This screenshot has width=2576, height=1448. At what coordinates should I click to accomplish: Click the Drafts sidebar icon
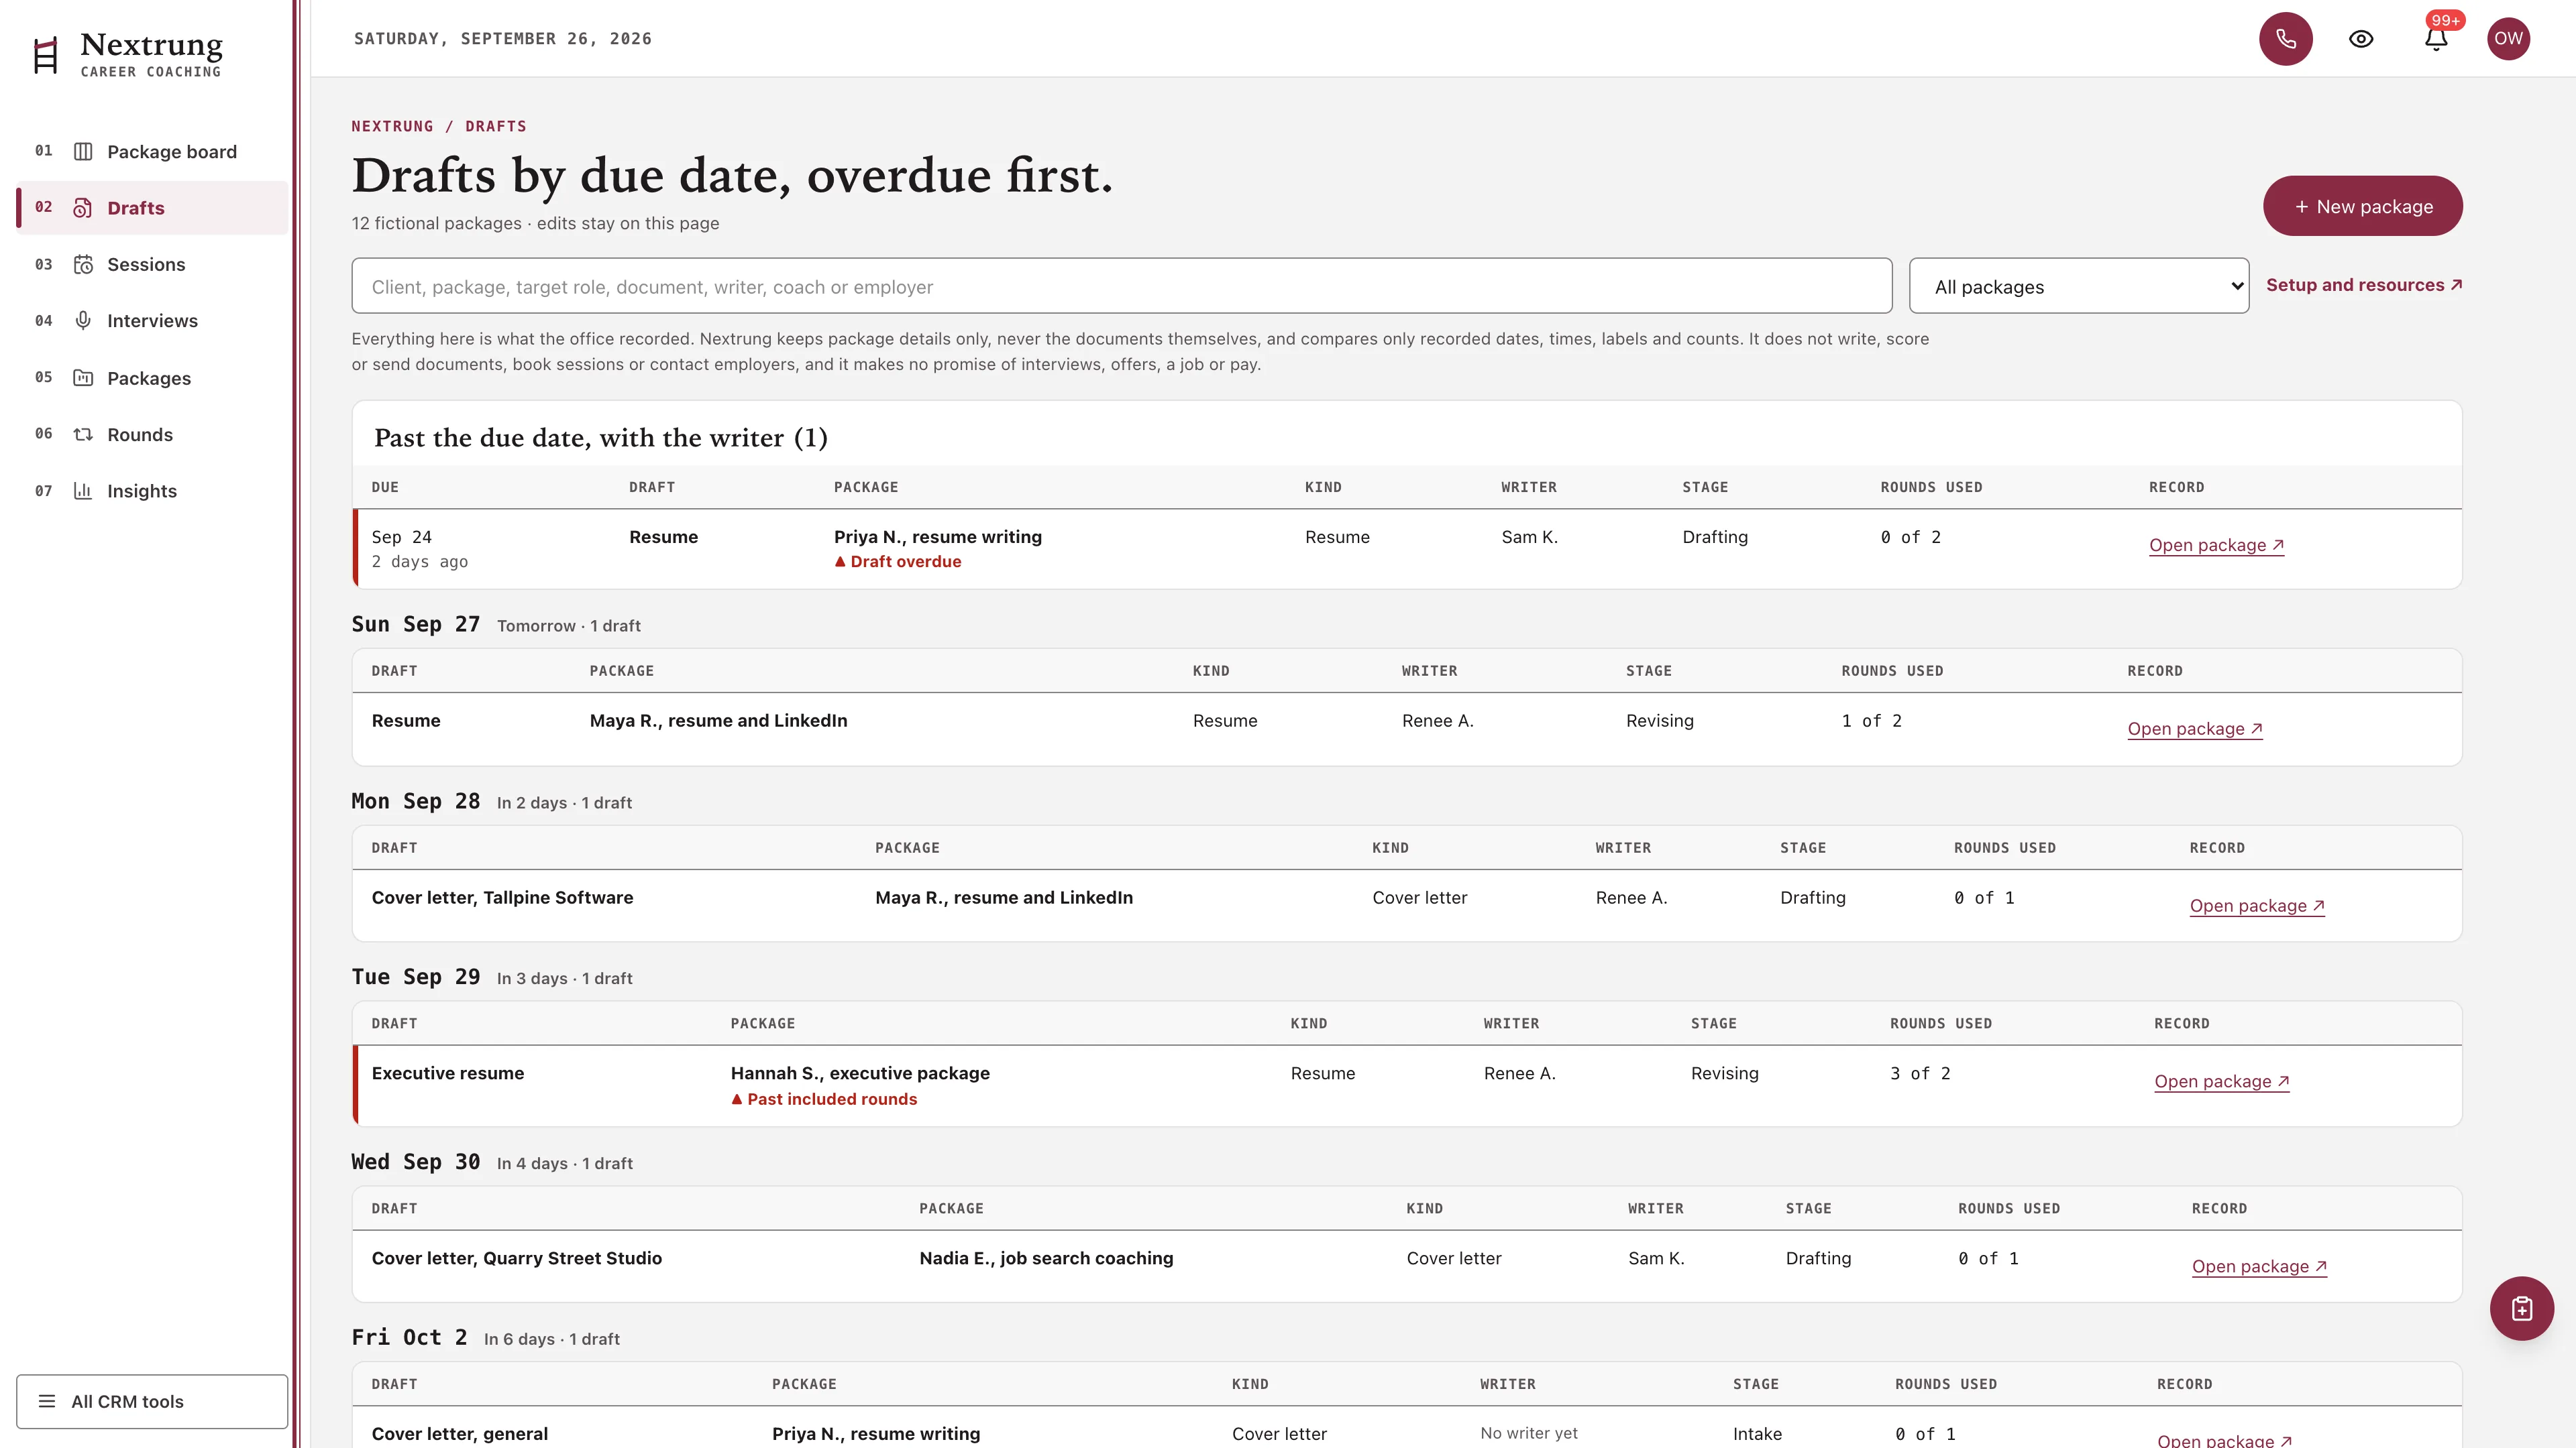[83, 208]
